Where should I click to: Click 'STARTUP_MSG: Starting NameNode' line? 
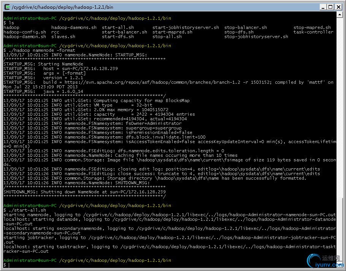point(43,64)
